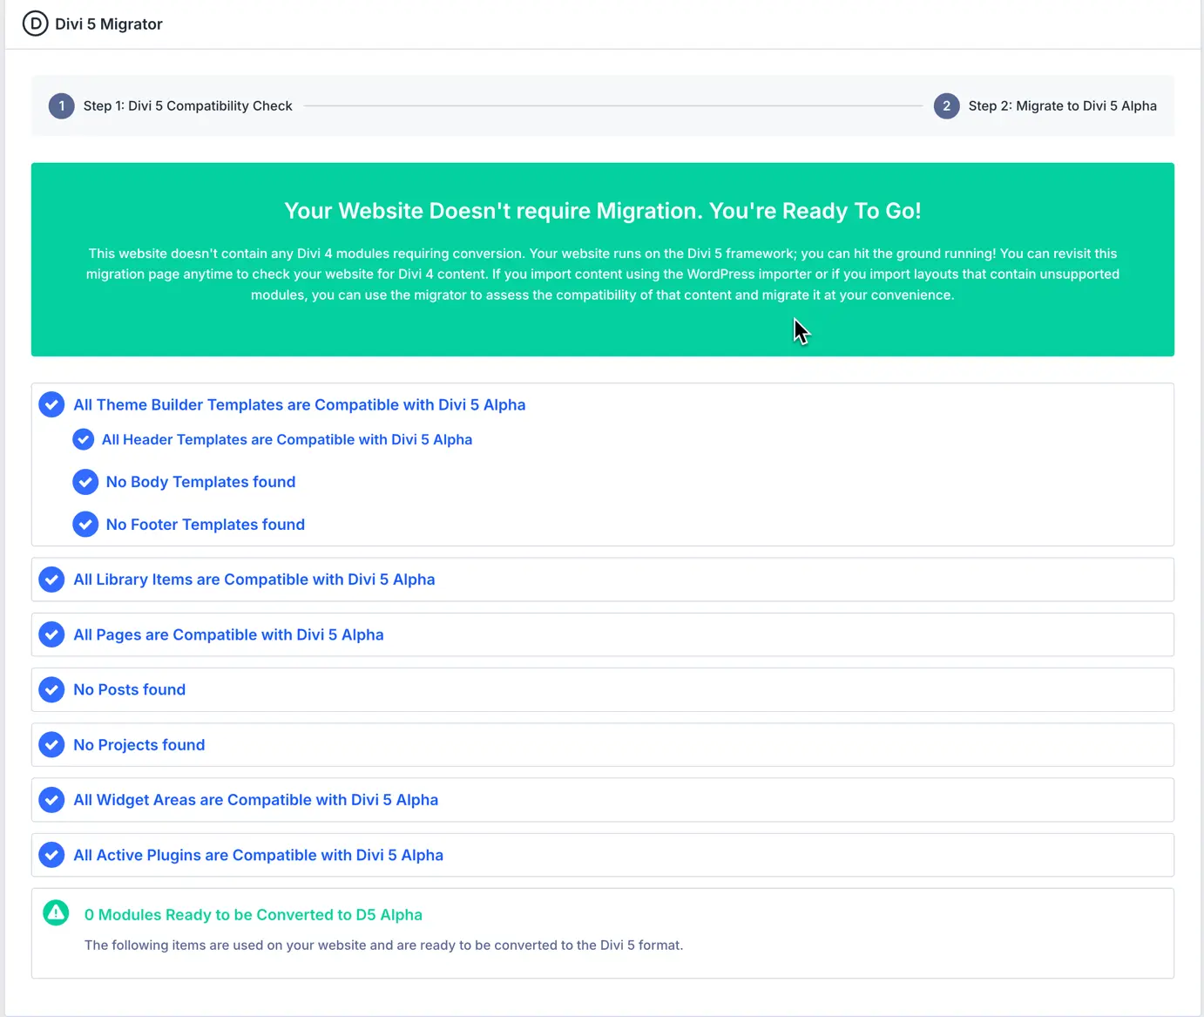The image size is (1204, 1017).
Task: Click the 0 Modules Ready heading text
Action: pos(253,914)
